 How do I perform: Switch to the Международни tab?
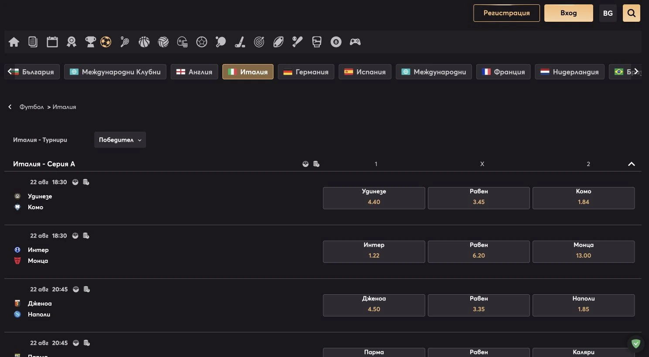point(434,72)
